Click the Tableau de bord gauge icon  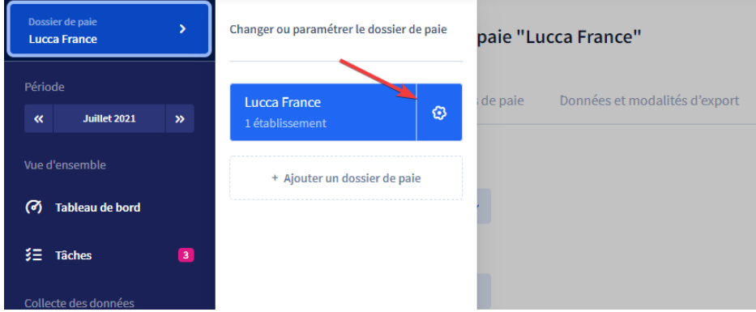click(34, 207)
